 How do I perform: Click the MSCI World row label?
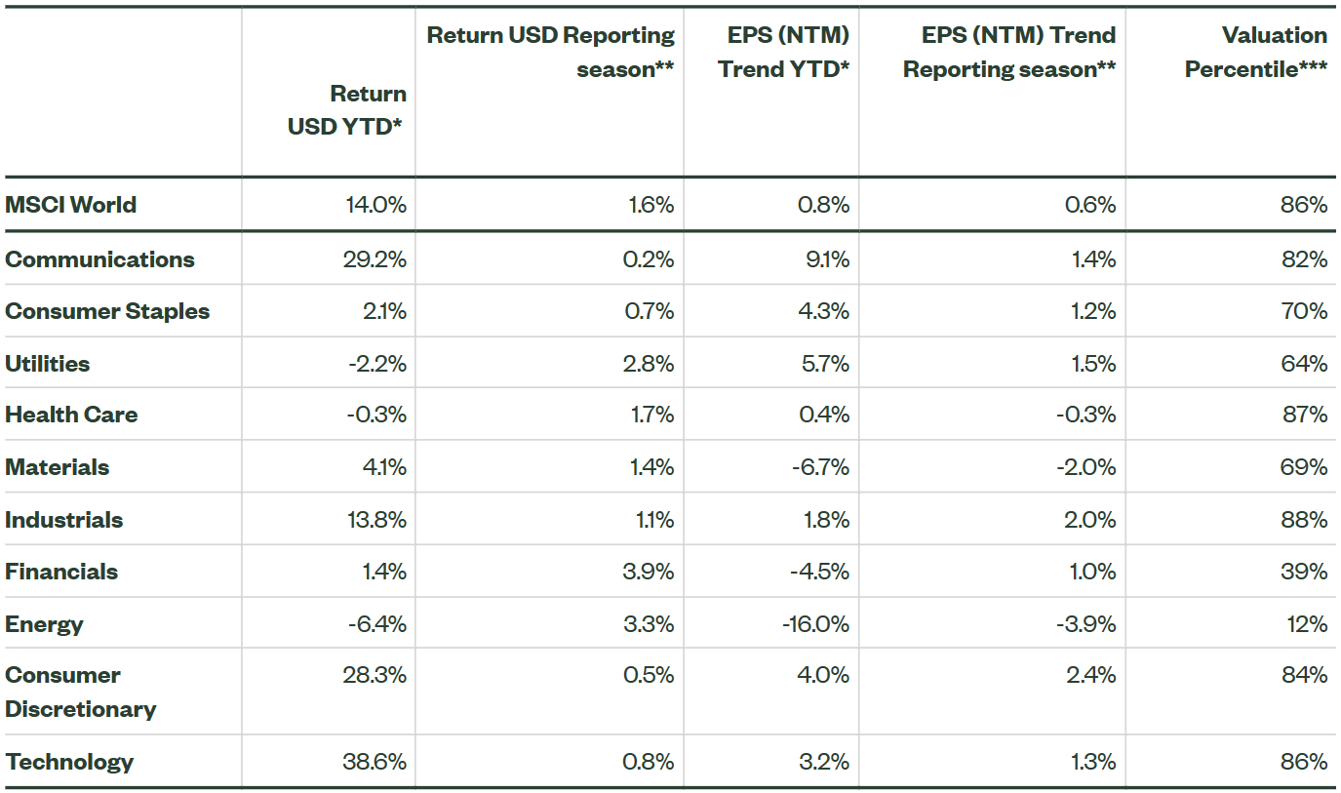[x=71, y=205]
